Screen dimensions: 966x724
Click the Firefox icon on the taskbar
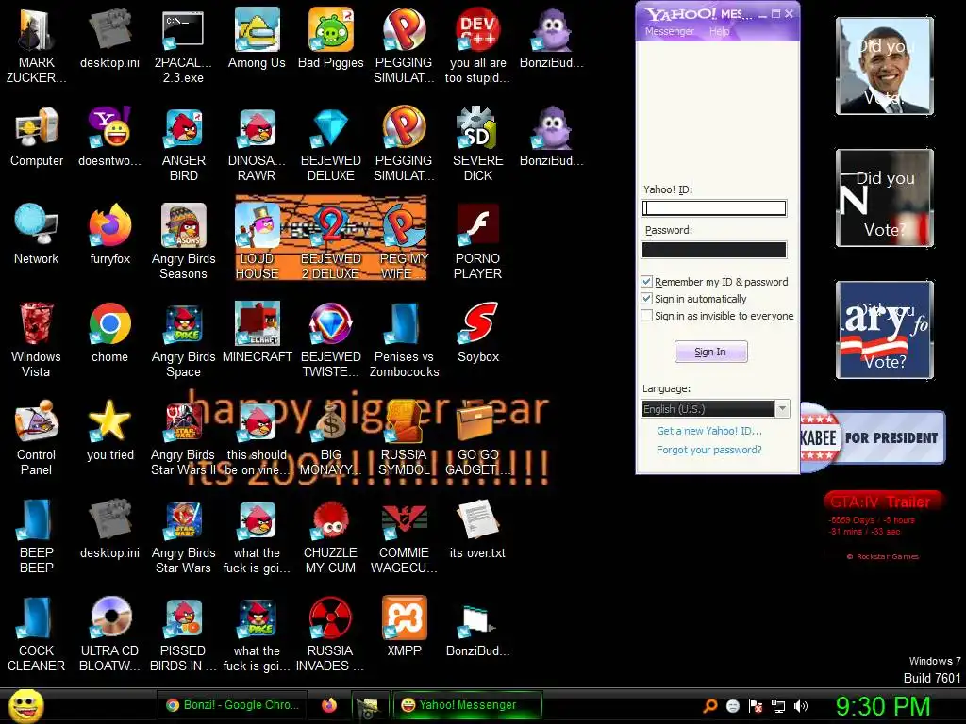coord(329,705)
